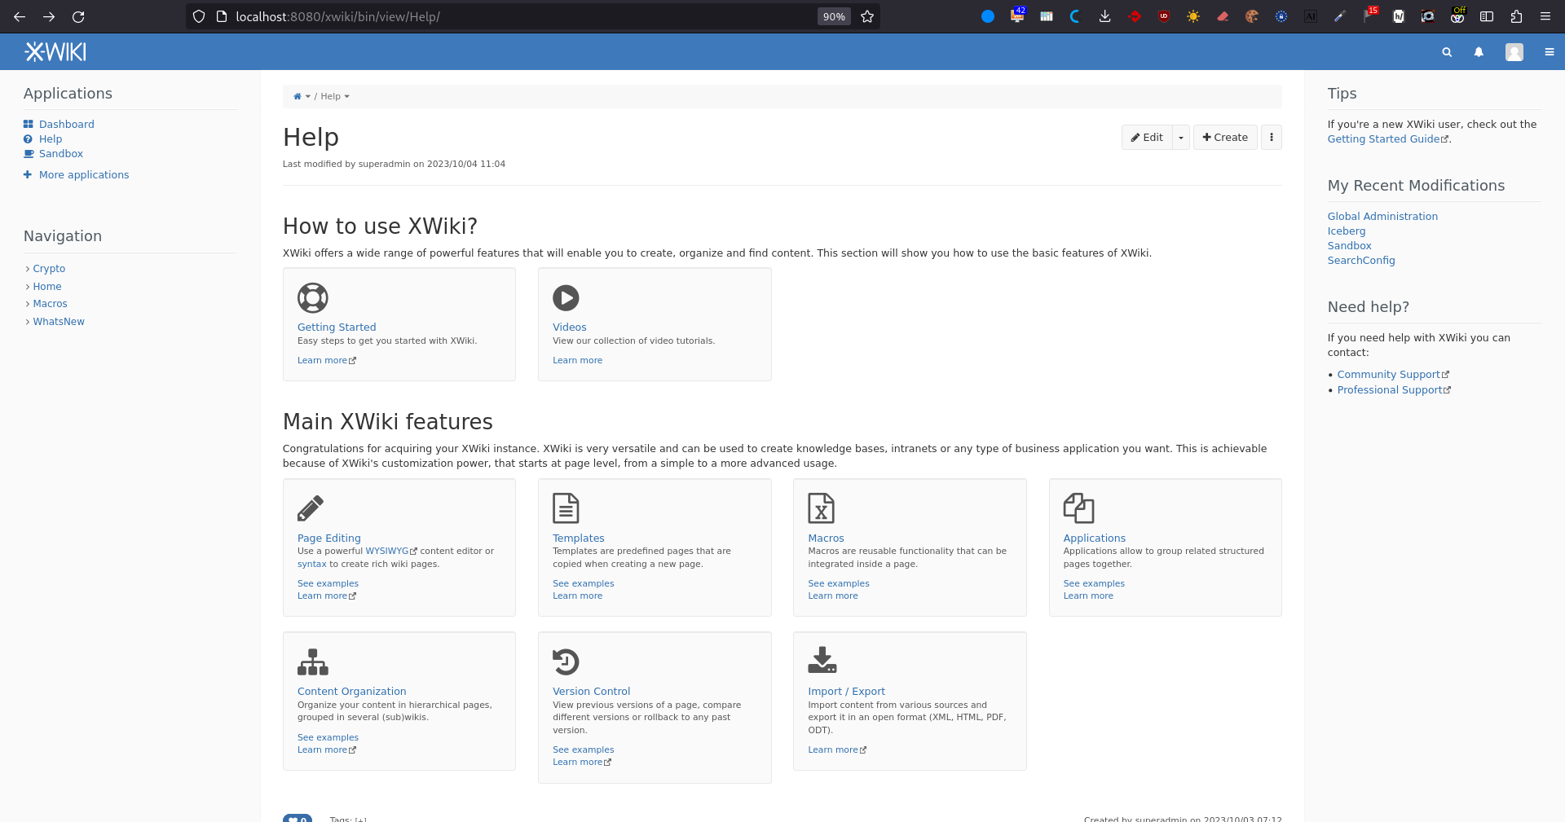The image size is (1565, 822).
Task: Click the Getting Started lifebuoy icon
Action: click(313, 298)
